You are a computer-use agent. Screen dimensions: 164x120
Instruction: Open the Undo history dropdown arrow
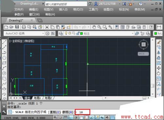[x=80, y=27]
